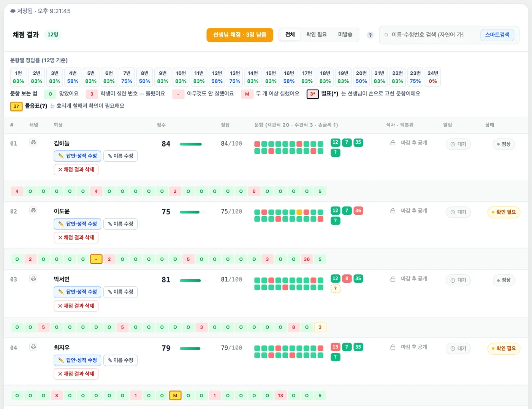Click the highlighted M answer cell for 최지우
Image resolution: width=532 pixels, height=409 pixels.
tap(175, 395)
